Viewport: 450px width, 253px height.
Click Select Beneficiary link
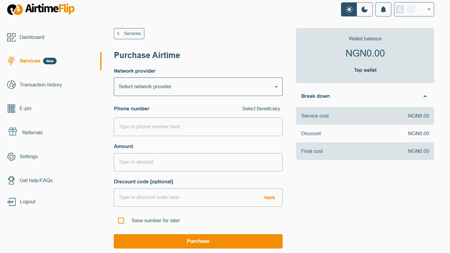tap(261, 109)
